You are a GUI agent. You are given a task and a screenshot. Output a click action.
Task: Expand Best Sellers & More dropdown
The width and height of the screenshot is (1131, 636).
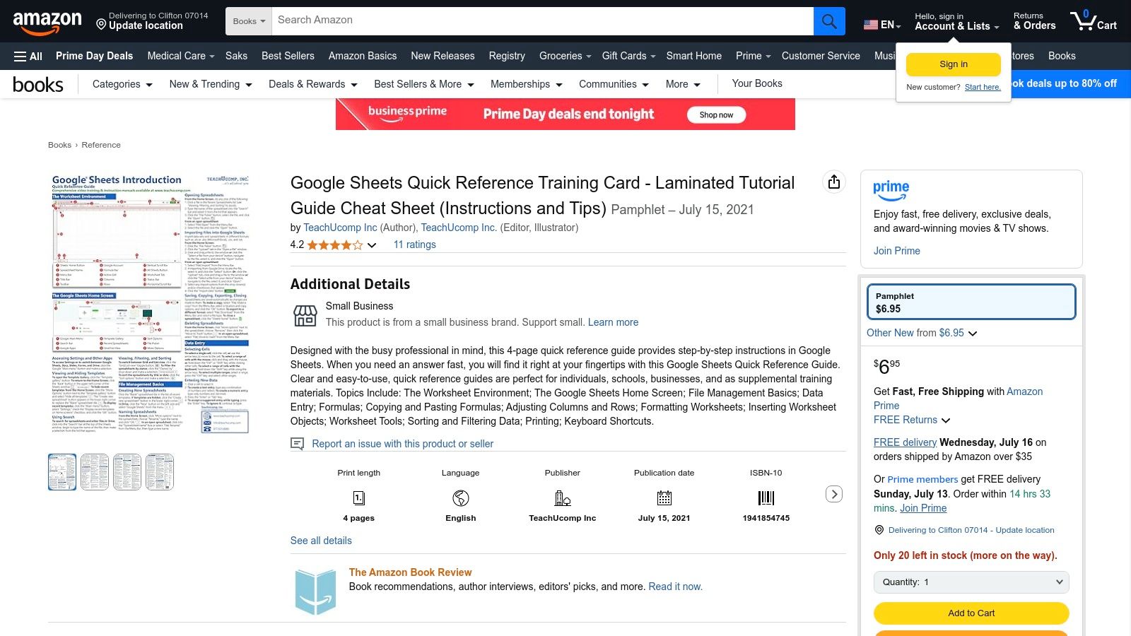coord(424,84)
